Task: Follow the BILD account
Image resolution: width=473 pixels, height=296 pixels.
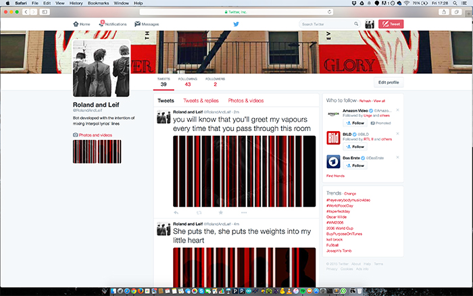Action: click(x=356, y=147)
